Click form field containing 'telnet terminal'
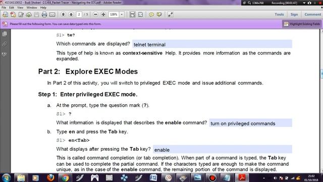This screenshot has width=323, height=182. click(x=212, y=44)
